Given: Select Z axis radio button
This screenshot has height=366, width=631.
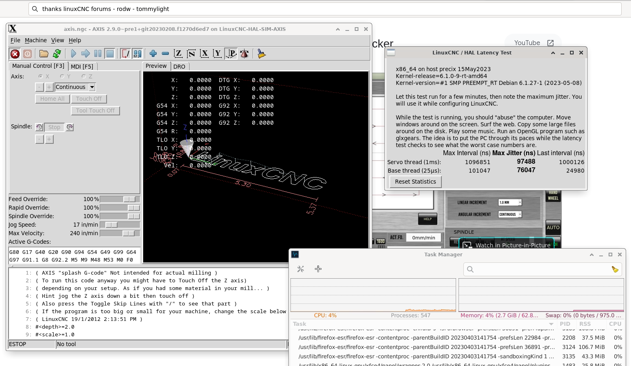Looking at the screenshot, I should click(84, 76).
